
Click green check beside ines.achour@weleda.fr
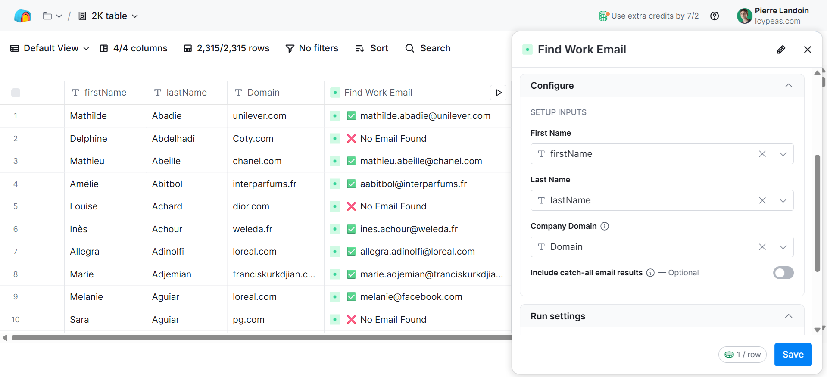(352, 229)
